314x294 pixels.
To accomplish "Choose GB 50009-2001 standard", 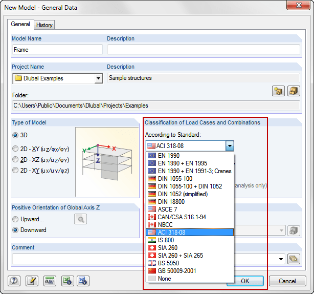I will 190,271.
